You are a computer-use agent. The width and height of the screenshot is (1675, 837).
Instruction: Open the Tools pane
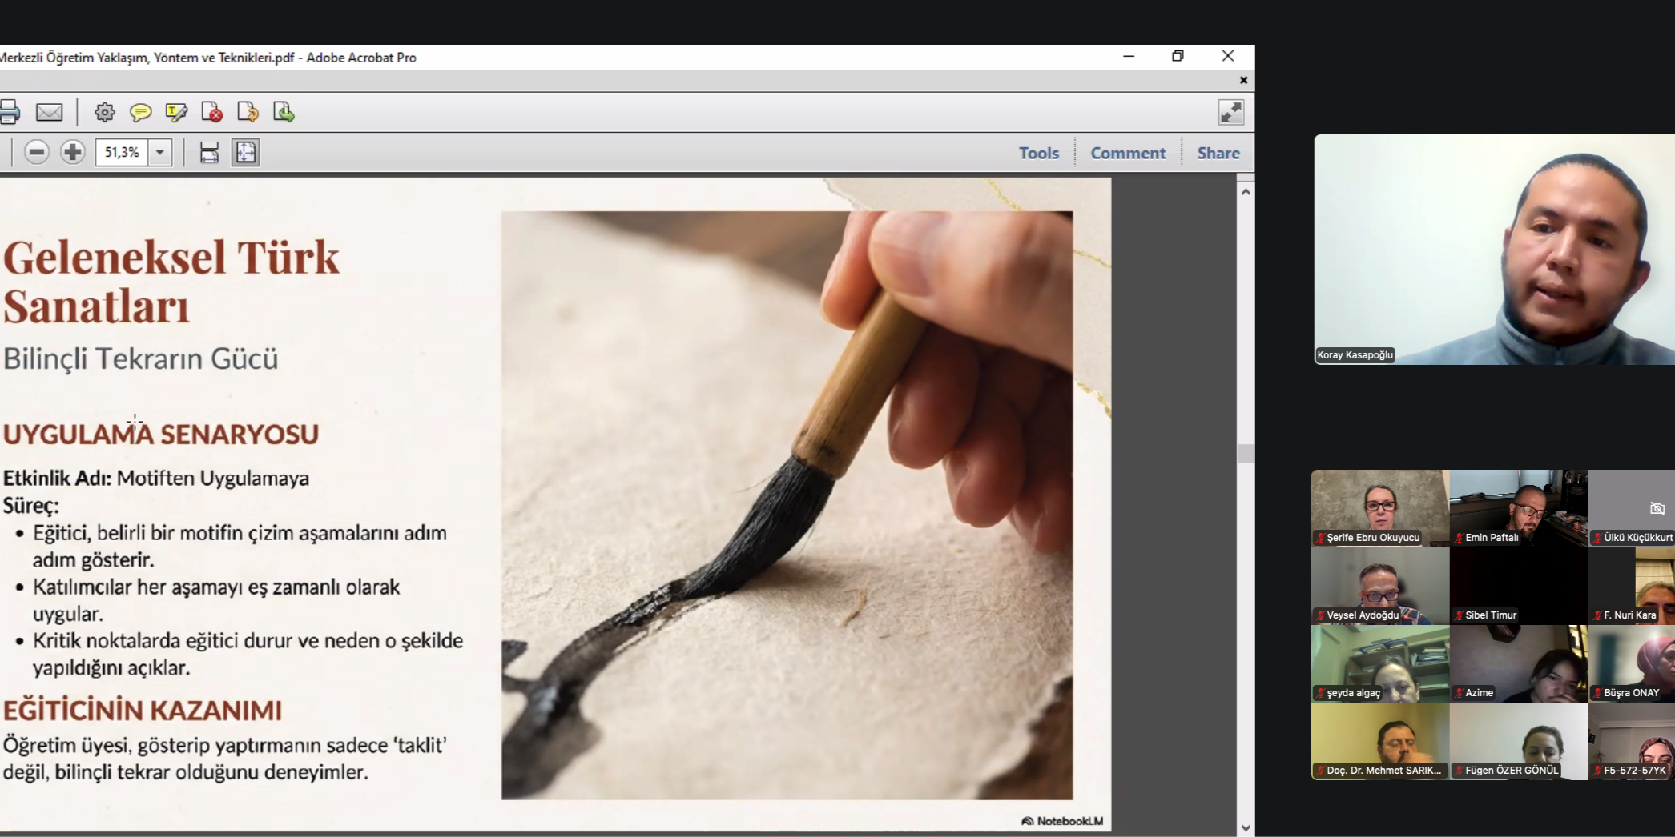click(x=1038, y=153)
